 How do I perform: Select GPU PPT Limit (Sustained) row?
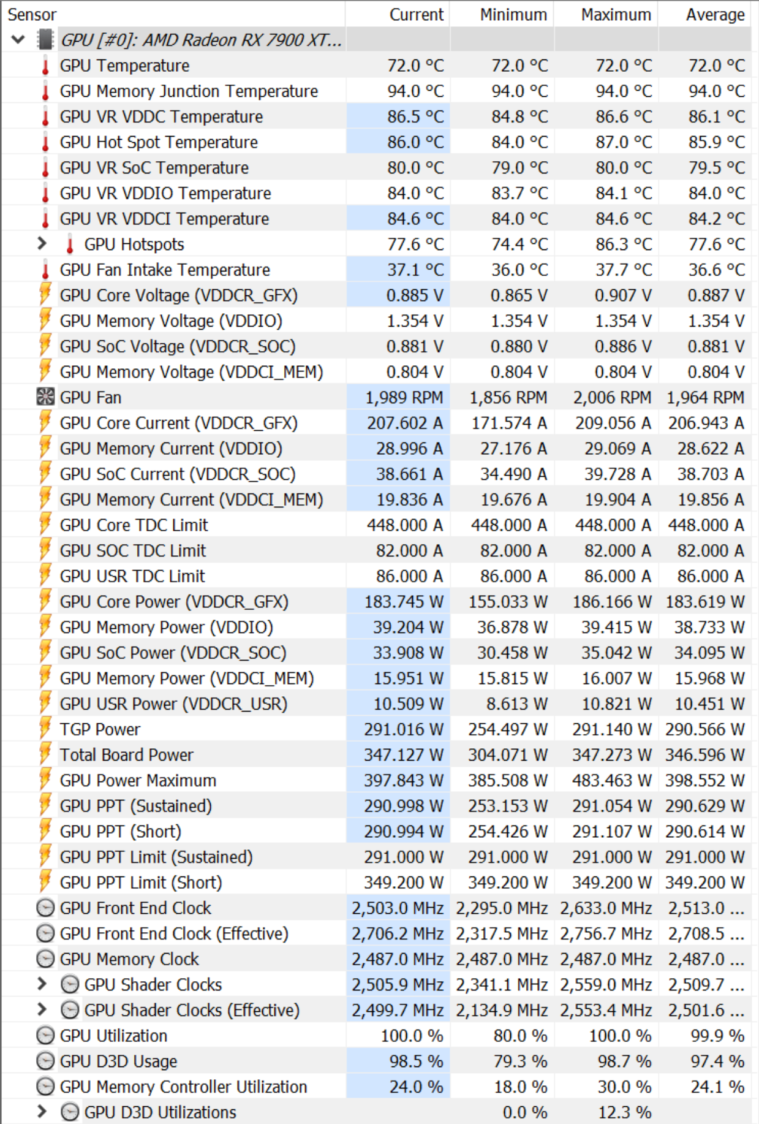[376, 857]
